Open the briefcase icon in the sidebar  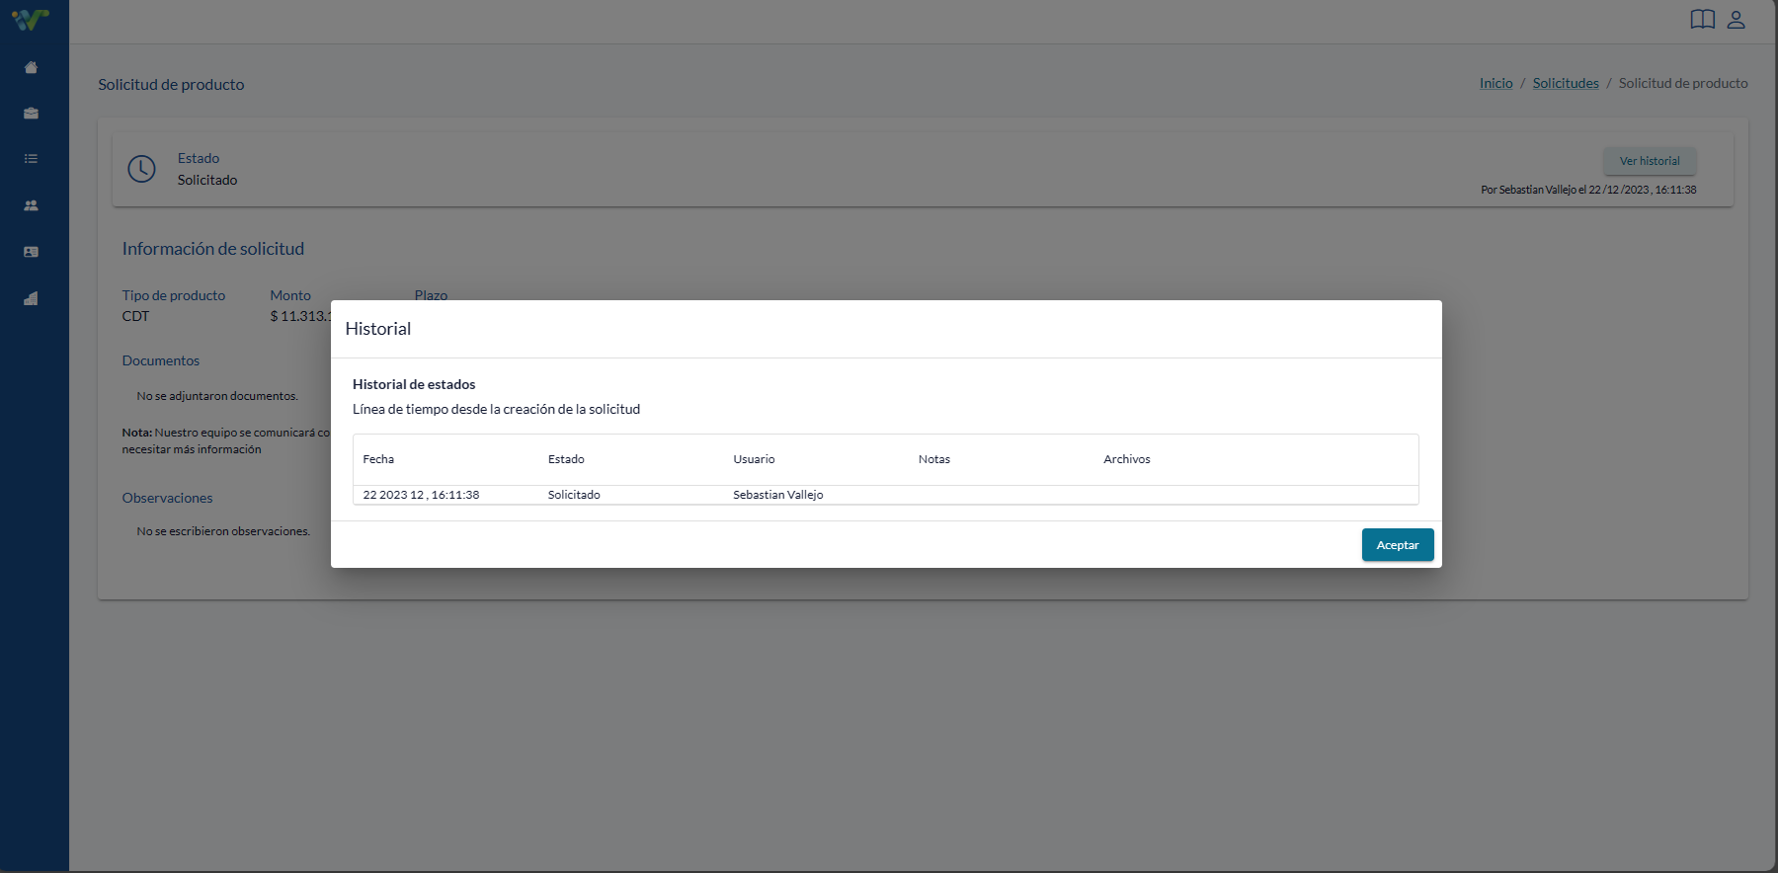[31, 114]
